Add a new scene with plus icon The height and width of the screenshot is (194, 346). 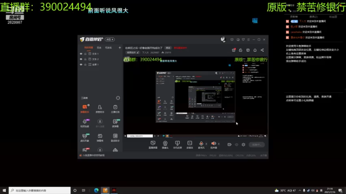pyautogui.click(x=120, y=47)
